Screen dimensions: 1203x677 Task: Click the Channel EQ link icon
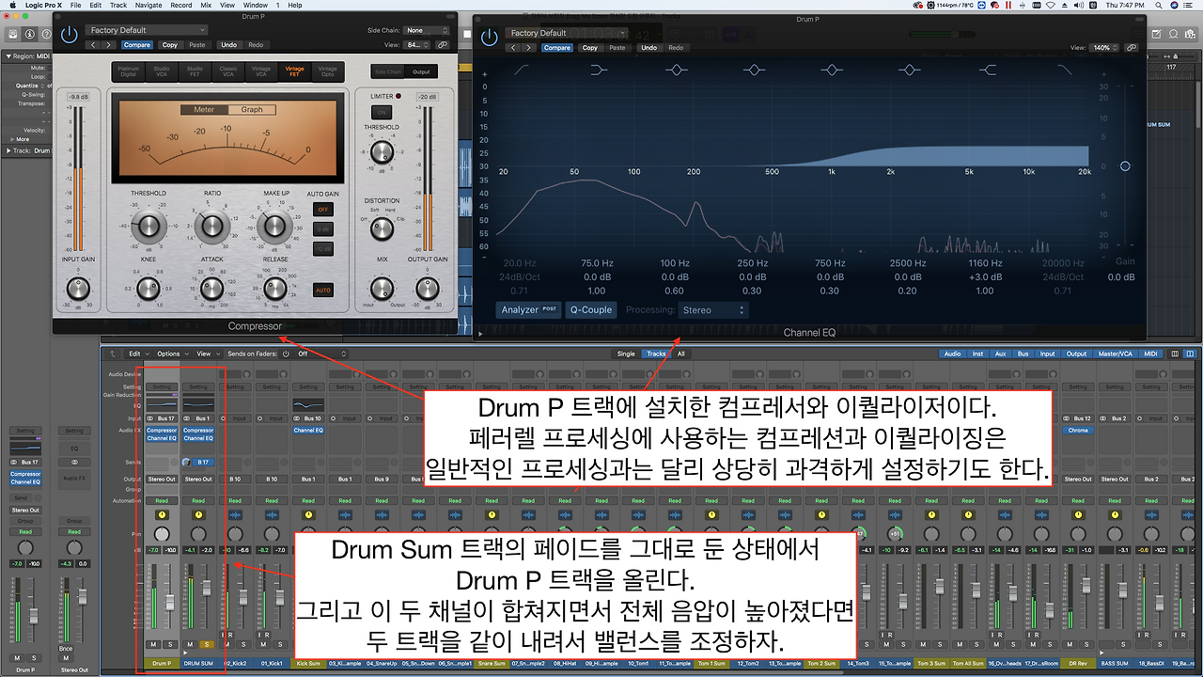1133,47
